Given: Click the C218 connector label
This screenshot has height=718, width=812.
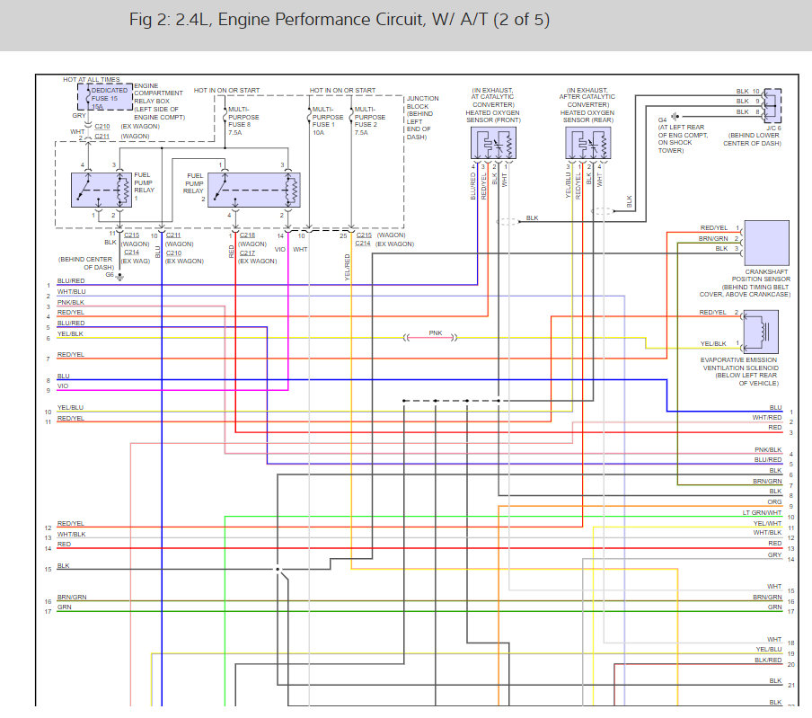Looking at the screenshot, I should pyautogui.click(x=248, y=235).
